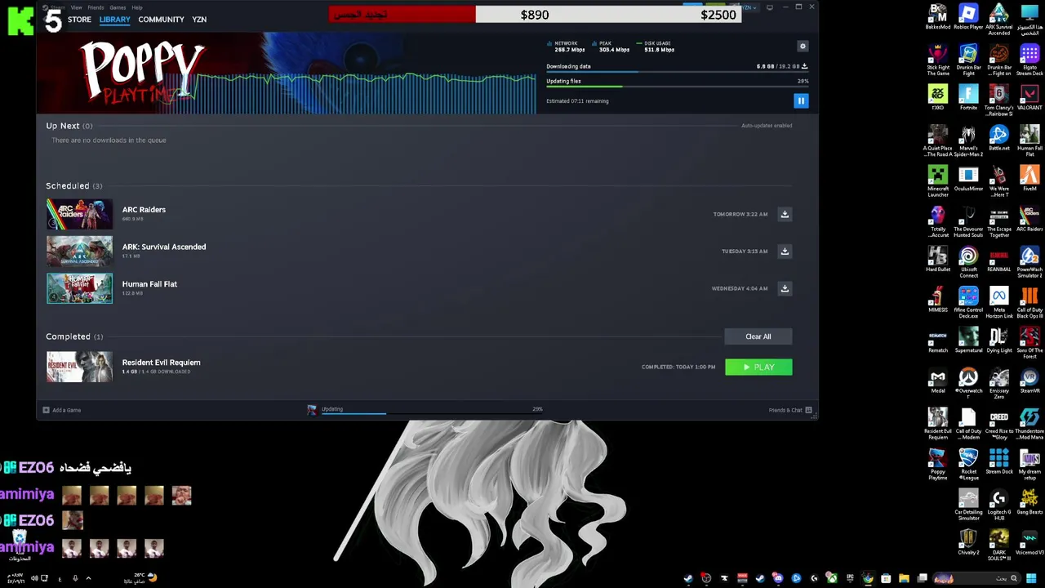Viewport: 1045px width, 588px height.
Task: Switch to the Library tab
Action: pyautogui.click(x=114, y=19)
